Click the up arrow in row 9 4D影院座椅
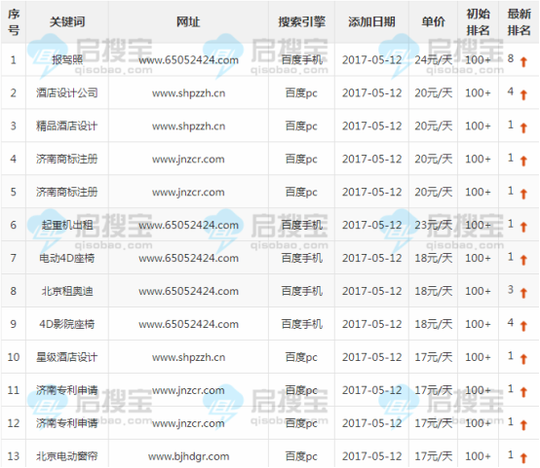The image size is (540, 468). point(523,326)
